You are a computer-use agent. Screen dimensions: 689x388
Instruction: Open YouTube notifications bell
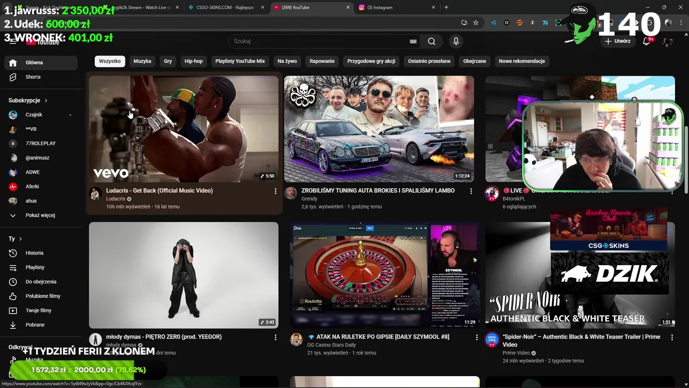coord(647,41)
